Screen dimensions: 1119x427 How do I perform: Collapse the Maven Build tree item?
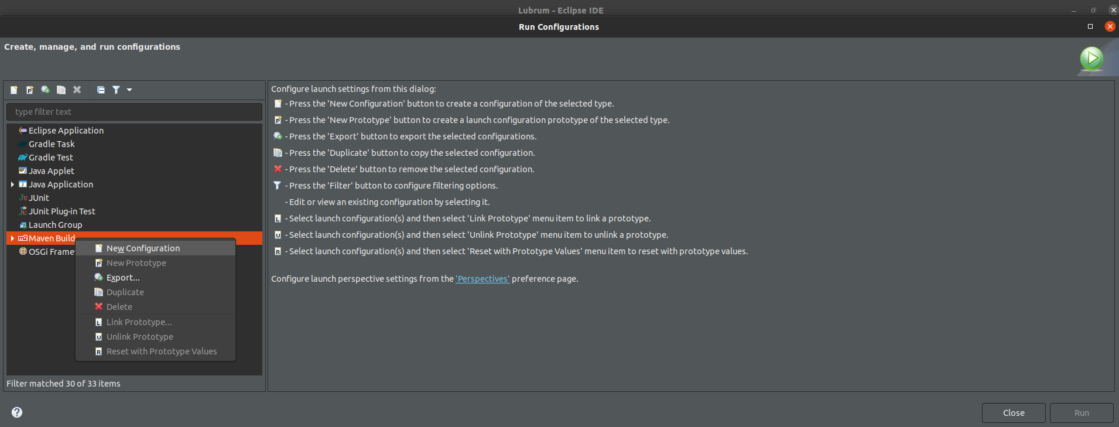pyautogui.click(x=12, y=238)
